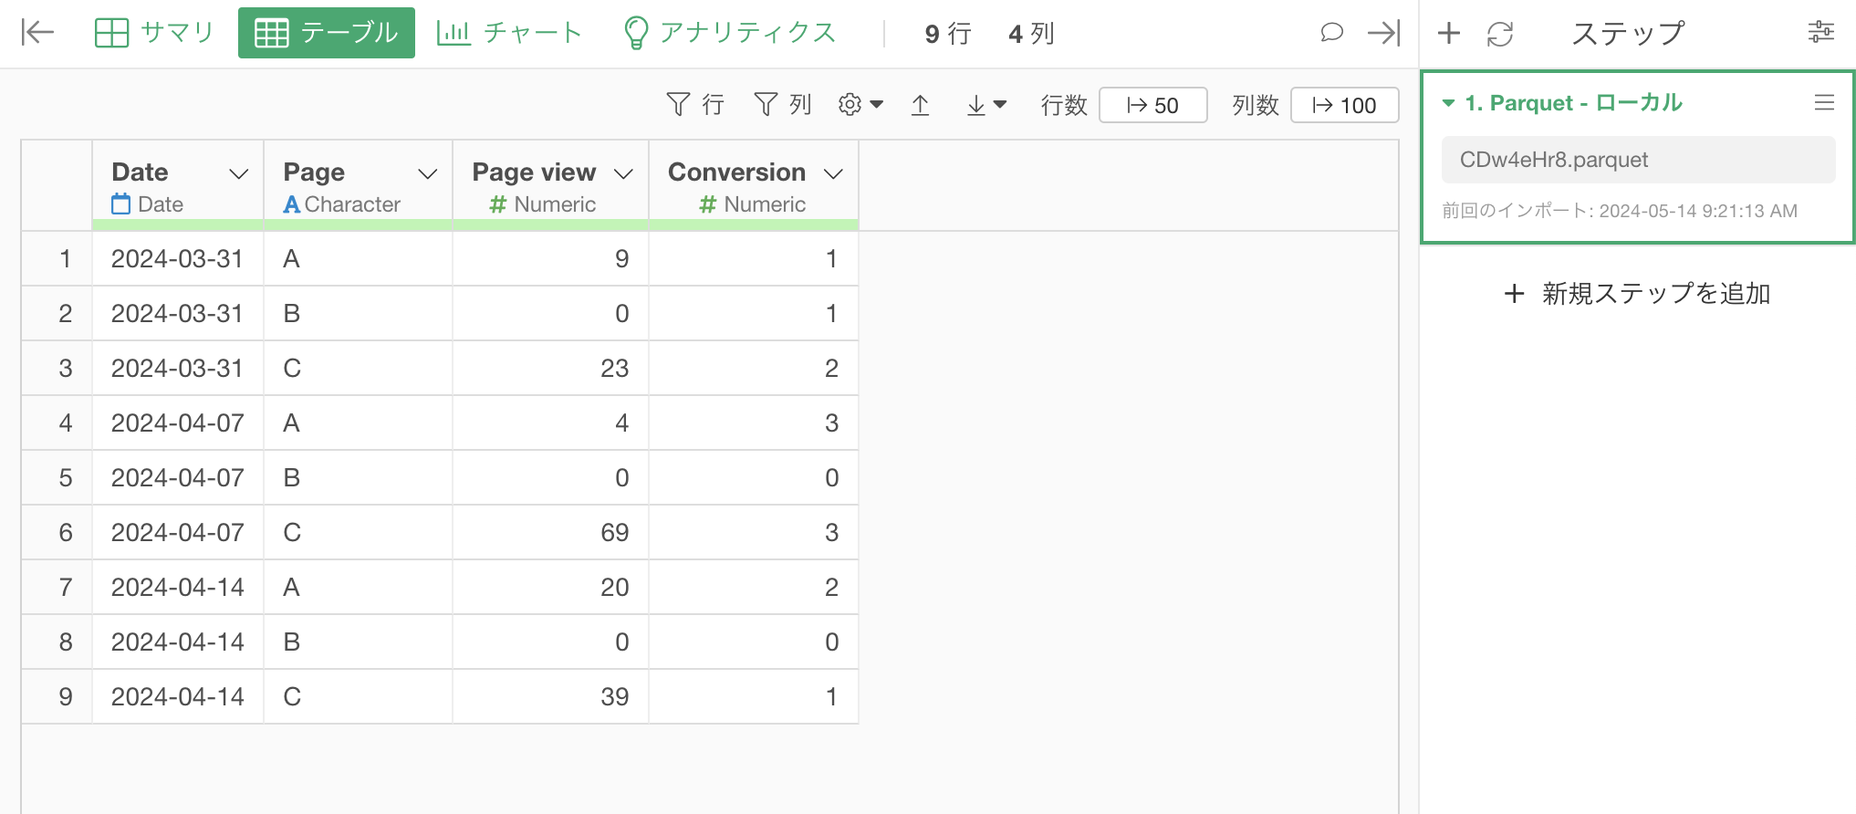This screenshot has height=814, width=1856.
Task: Open the download arrow dropdown
Action: click(x=986, y=105)
